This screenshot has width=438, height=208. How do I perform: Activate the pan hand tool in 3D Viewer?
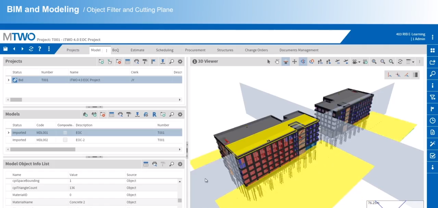tap(277, 62)
